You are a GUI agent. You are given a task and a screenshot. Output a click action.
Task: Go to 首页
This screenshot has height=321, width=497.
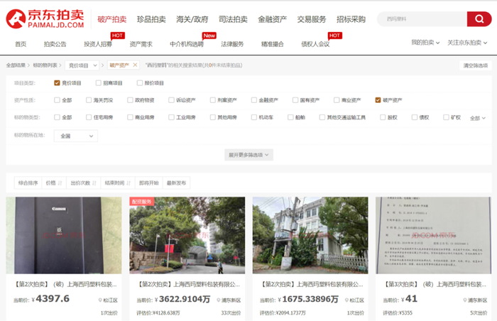coord(21,44)
